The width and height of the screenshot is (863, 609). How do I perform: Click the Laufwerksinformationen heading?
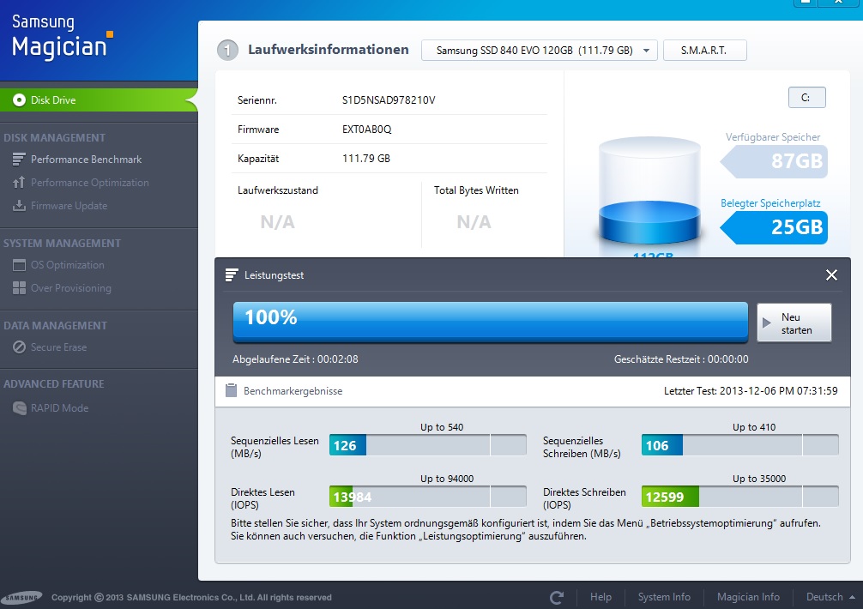pyautogui.click(x=328, y=50)
